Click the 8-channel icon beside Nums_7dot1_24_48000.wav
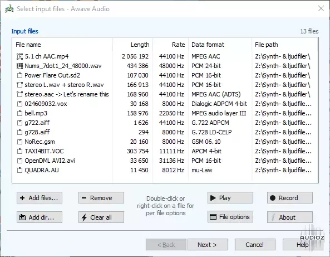The image size is (330, 257). point(19,66)
